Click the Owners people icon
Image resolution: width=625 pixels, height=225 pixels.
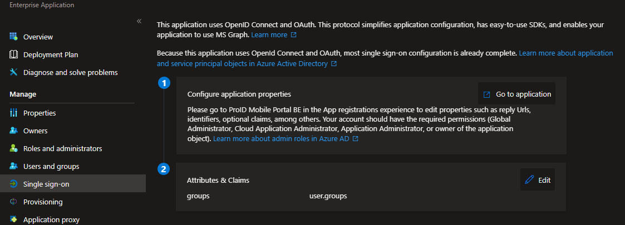tap(13, 131)
